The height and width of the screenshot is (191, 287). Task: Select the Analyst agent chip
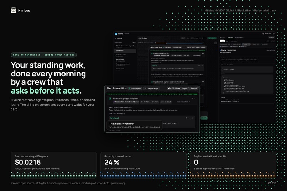(255, 44)
